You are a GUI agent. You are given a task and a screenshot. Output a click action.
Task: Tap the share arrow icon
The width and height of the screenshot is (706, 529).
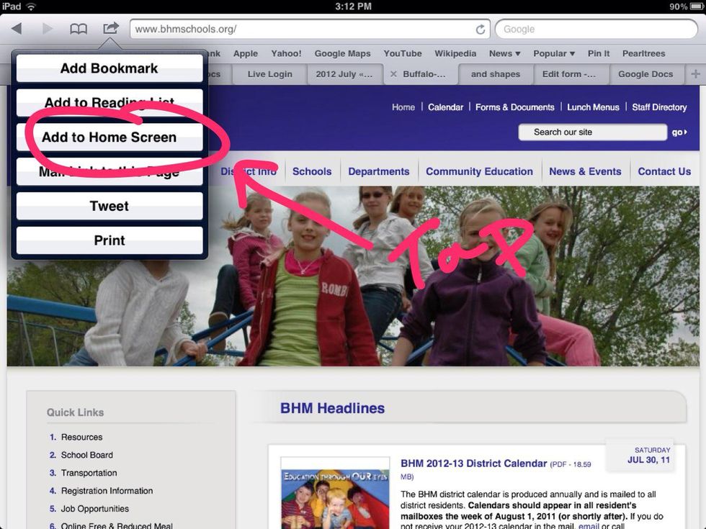click(x=110, y=29)
